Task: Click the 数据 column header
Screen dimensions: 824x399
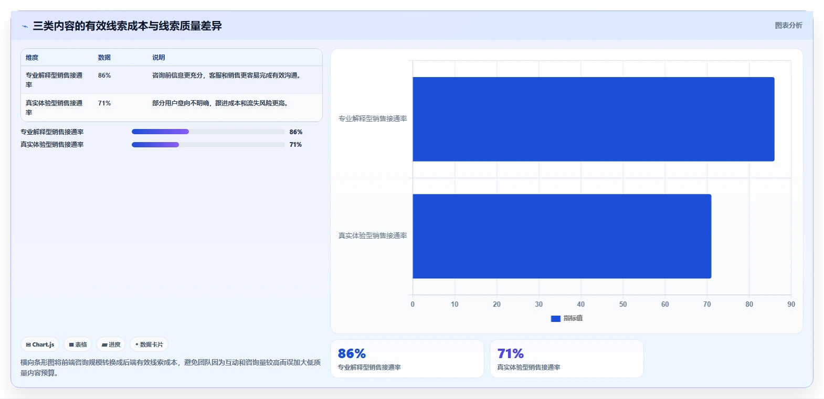Action: coord(104,58)
